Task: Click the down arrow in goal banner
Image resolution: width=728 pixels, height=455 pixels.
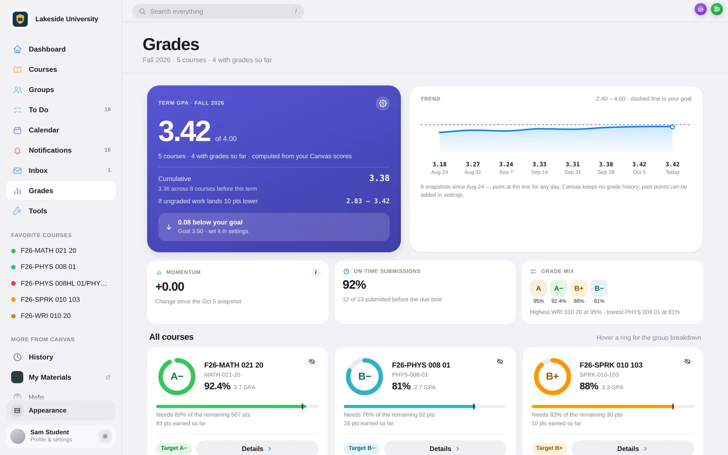Action: pos(169,227)
